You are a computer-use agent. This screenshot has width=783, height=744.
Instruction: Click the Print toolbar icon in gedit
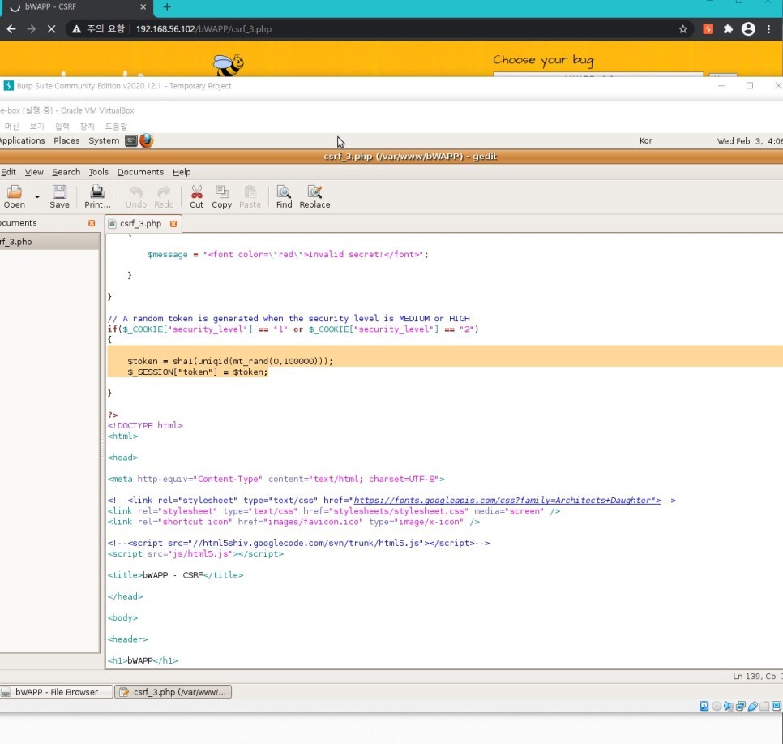97,196
